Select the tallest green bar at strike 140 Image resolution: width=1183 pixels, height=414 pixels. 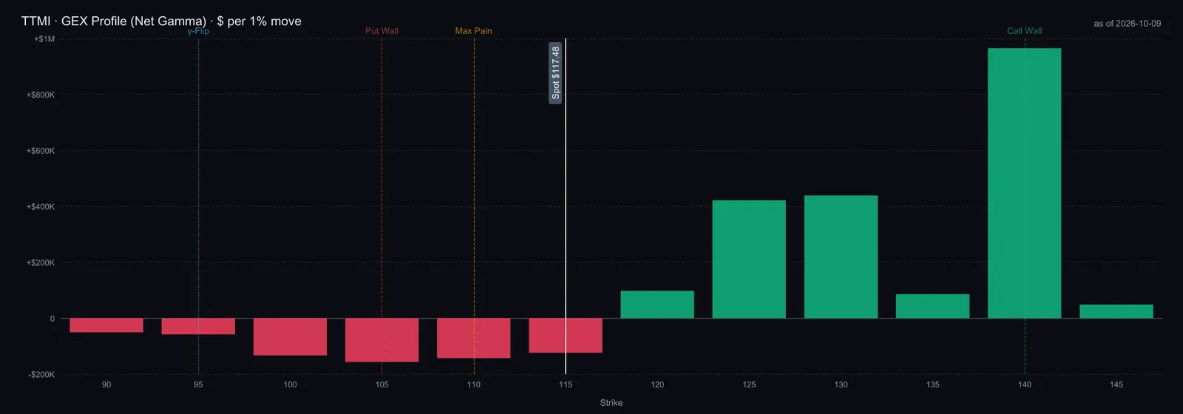[x=1025, y=183]
